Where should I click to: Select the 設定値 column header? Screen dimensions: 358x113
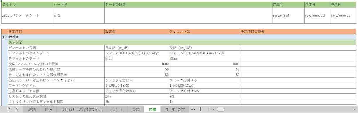pos(137,31)
